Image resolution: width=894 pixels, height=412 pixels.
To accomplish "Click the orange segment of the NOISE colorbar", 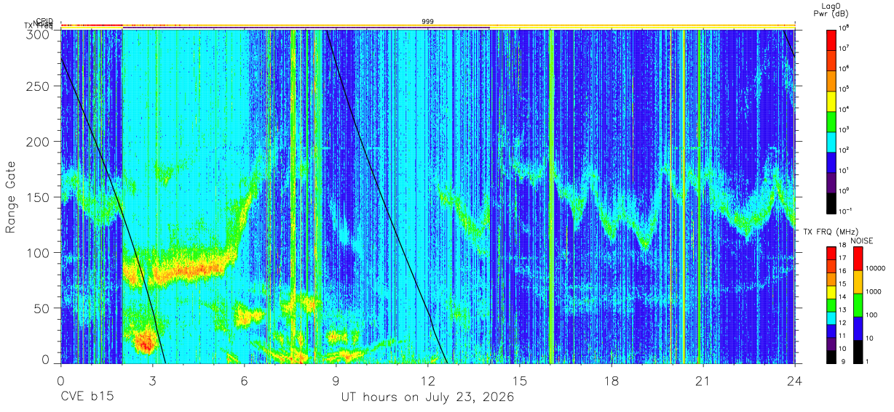I will point(858,282).
